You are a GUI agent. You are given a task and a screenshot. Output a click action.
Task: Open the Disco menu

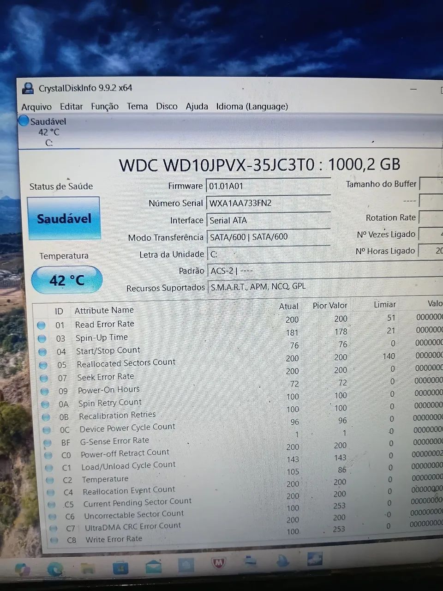167,106
